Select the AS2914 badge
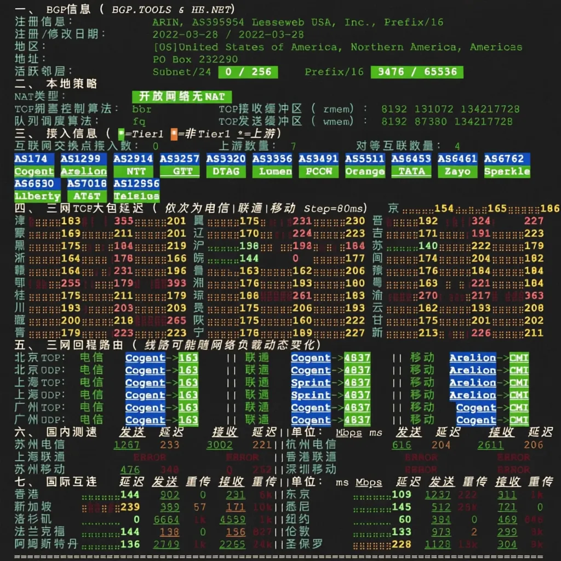561x561 pixels. tap(133, 158)
